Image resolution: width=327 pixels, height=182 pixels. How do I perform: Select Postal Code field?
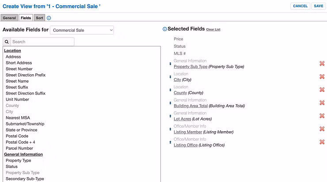click(17, 136)
